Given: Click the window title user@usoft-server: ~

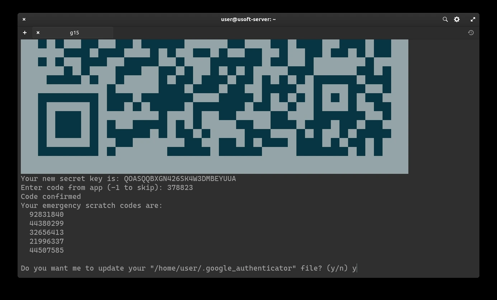Looking at the screenshot, I should tap(248, 19).
